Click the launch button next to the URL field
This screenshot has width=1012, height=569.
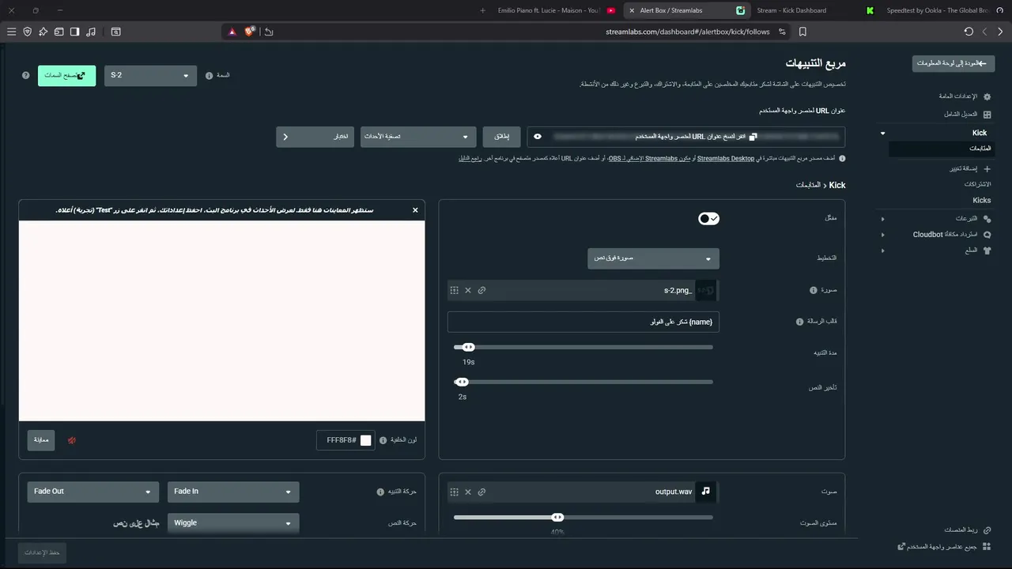tap(502, 137)
